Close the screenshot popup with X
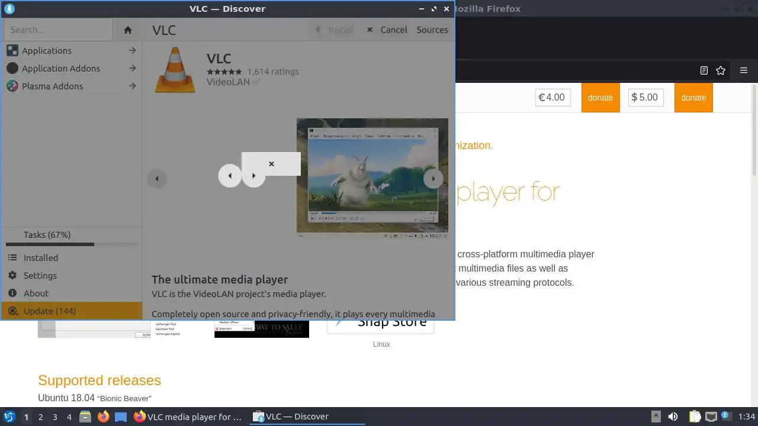This screenshot has height=426, width=758. click(x=271, y=164)
